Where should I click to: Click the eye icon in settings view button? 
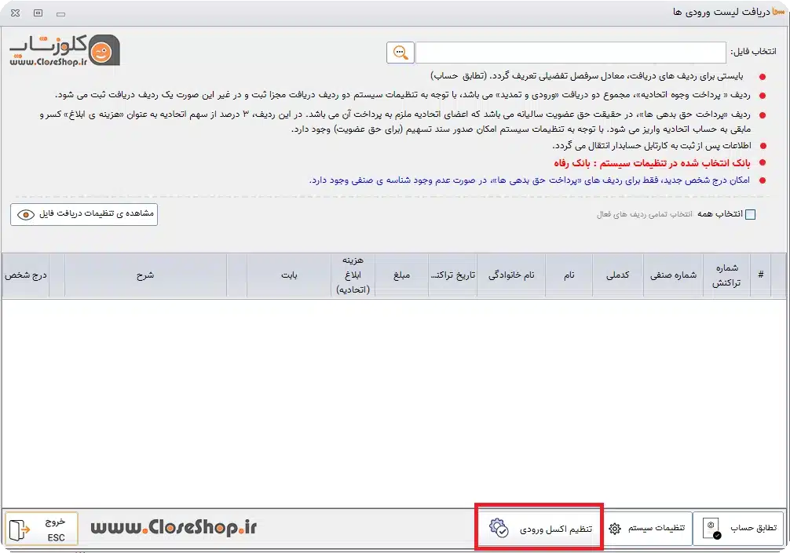(x=26, y=215)
